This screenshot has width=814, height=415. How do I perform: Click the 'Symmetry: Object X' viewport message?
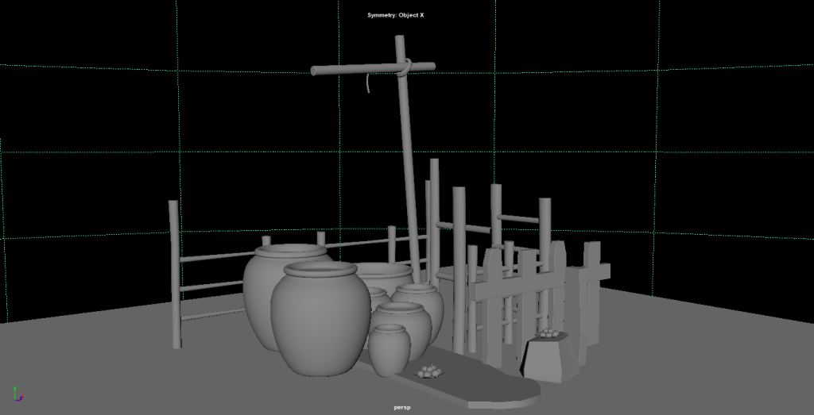tap(396, 15)
